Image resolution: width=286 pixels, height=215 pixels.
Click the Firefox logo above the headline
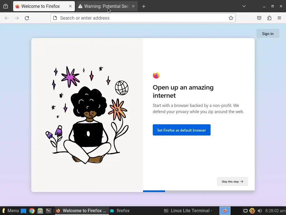pos(156,75)
